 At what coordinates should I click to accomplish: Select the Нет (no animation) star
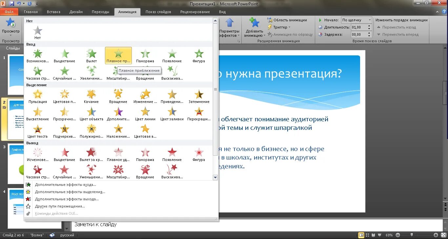(38, 32)
